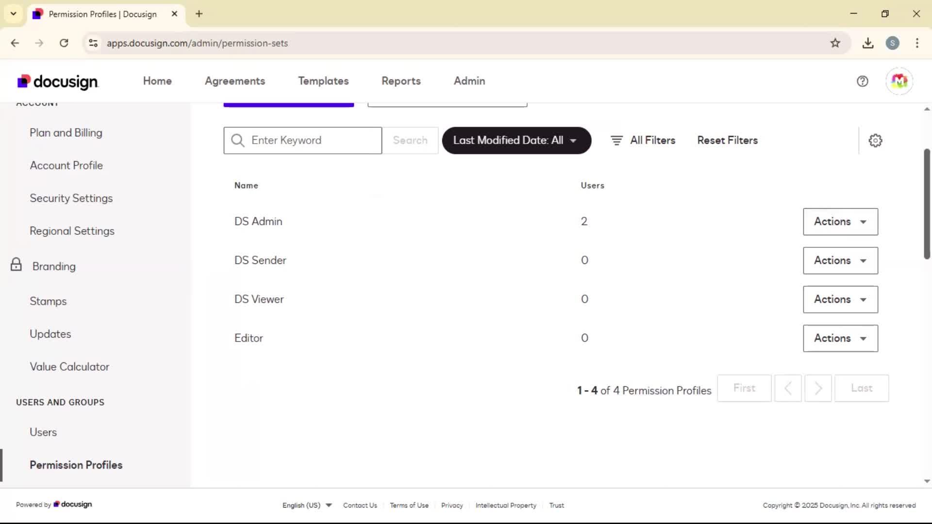Click the Last page button

click(862, 388)
